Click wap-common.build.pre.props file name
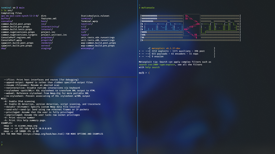The height and width of the screenshot is (154, 275). 98,46
